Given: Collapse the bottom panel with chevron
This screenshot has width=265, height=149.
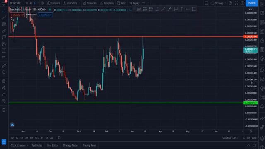Looking at the screenshot, I should (248, 145).
